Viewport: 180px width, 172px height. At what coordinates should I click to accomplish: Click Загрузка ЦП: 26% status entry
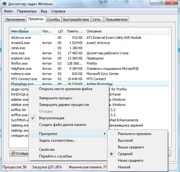[x=47, y=167]
